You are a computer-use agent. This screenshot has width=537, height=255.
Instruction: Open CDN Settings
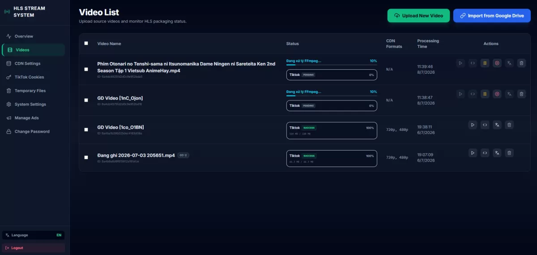tap(34, 63)
